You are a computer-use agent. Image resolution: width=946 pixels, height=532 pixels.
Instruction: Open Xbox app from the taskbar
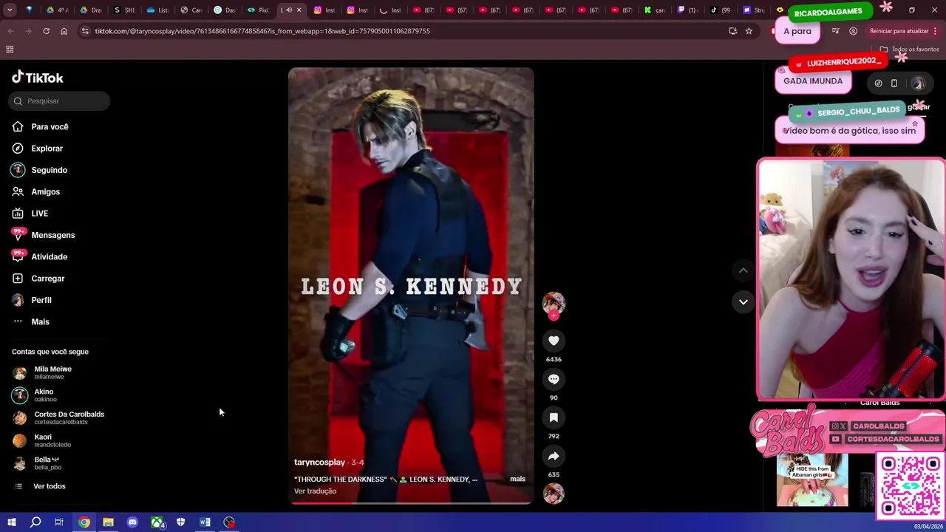(x=157, y=522)
